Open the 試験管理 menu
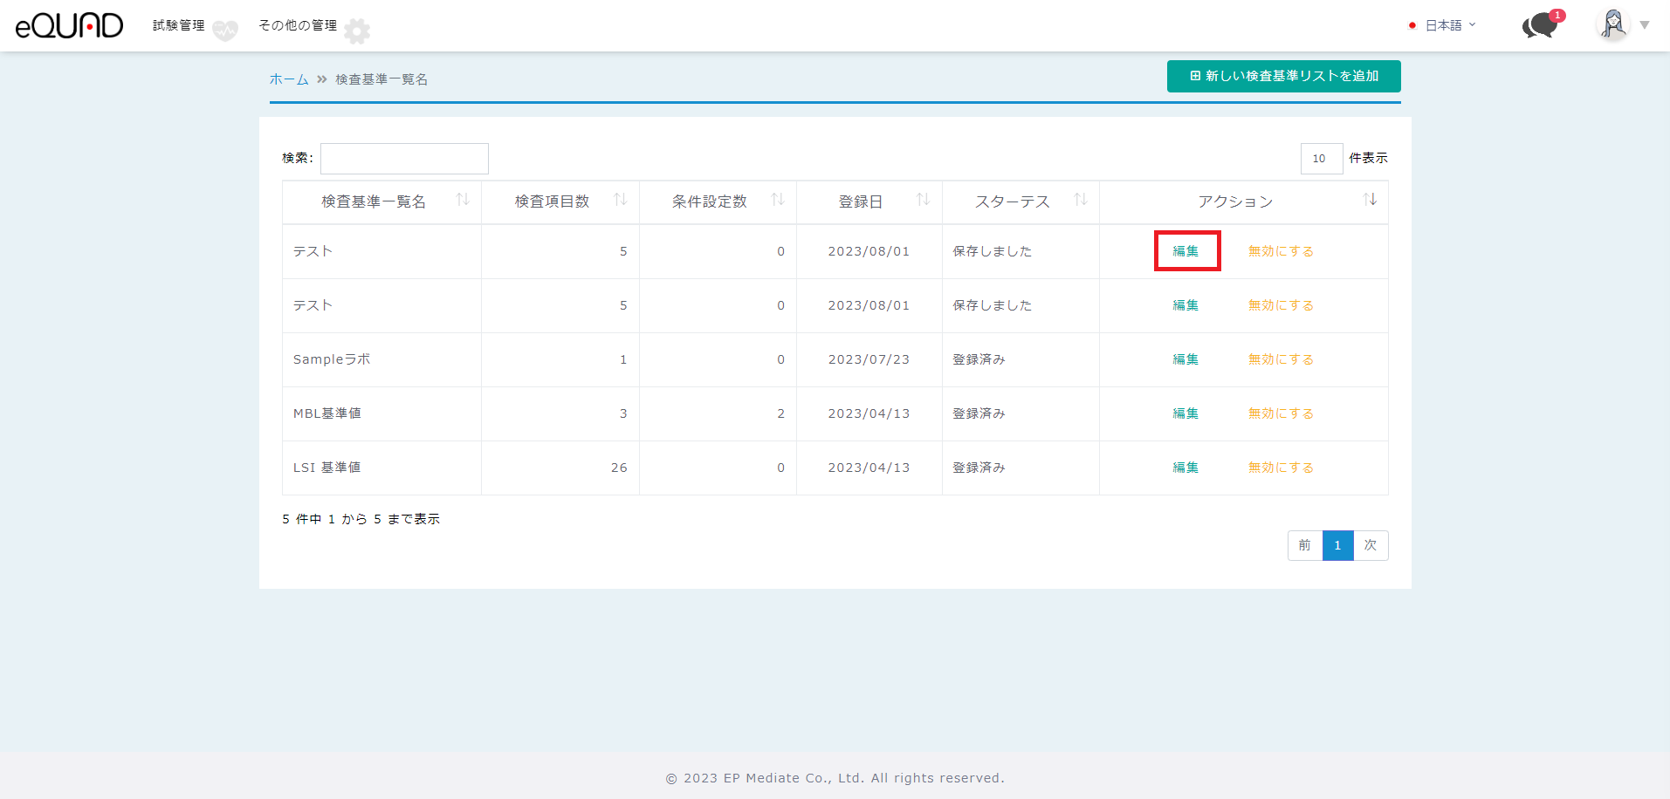The width and height of the screenshot is (1670, 799). click(x=179, y=25)
